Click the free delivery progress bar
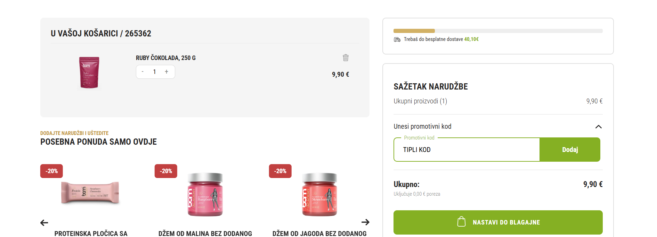The image size is (657, 237). [498, 31]
